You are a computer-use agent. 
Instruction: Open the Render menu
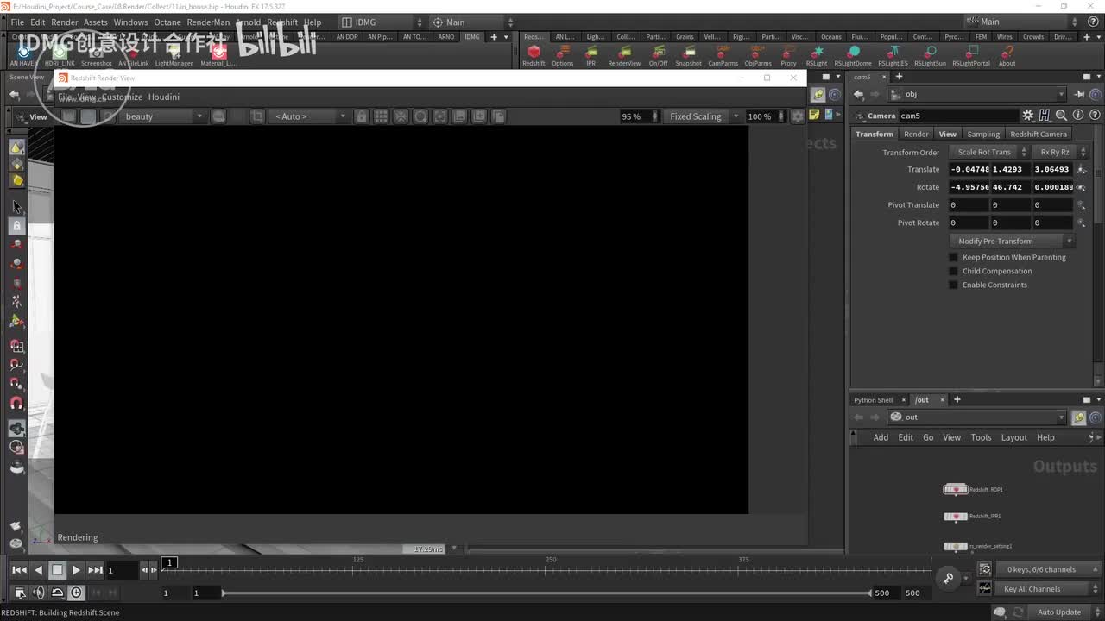point(65,22)
